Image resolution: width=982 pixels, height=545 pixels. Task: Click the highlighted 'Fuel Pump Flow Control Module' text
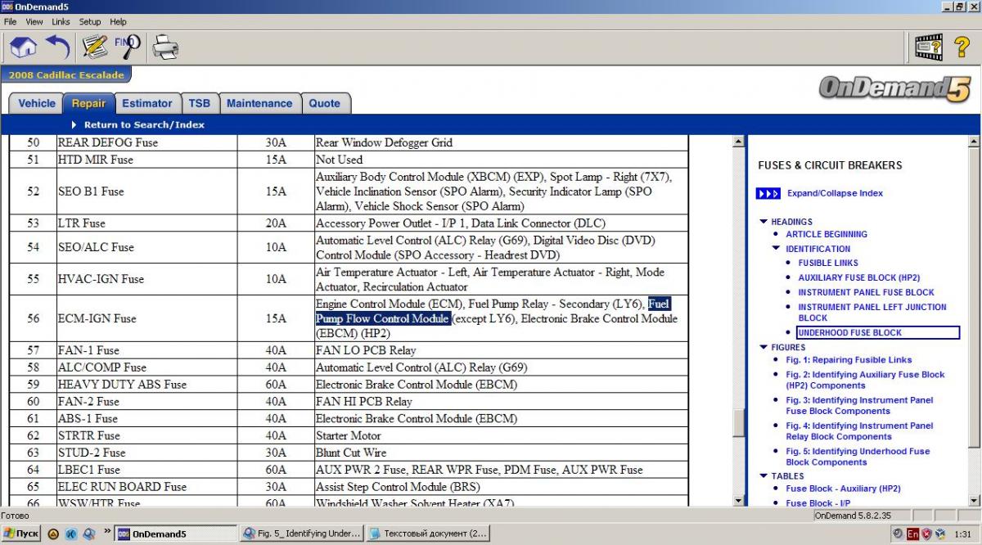(x=493, y=311)
